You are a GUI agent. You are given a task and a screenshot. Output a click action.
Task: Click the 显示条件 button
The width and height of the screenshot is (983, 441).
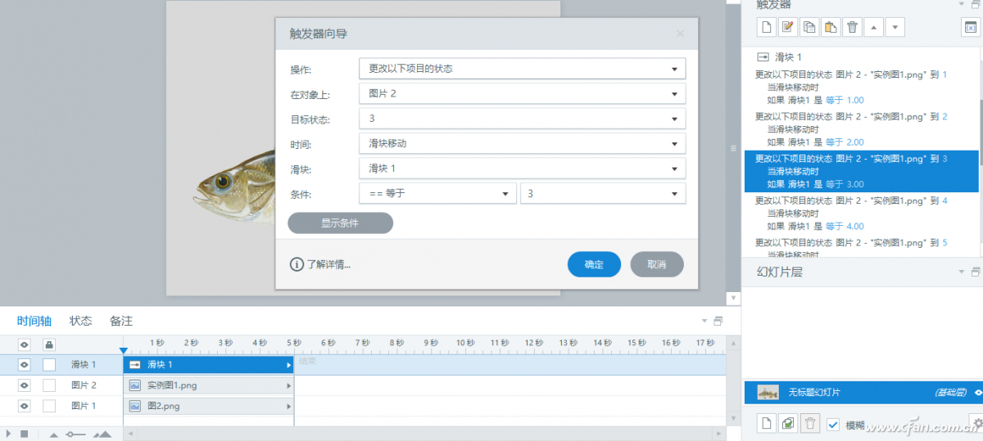tap(340, 223)
